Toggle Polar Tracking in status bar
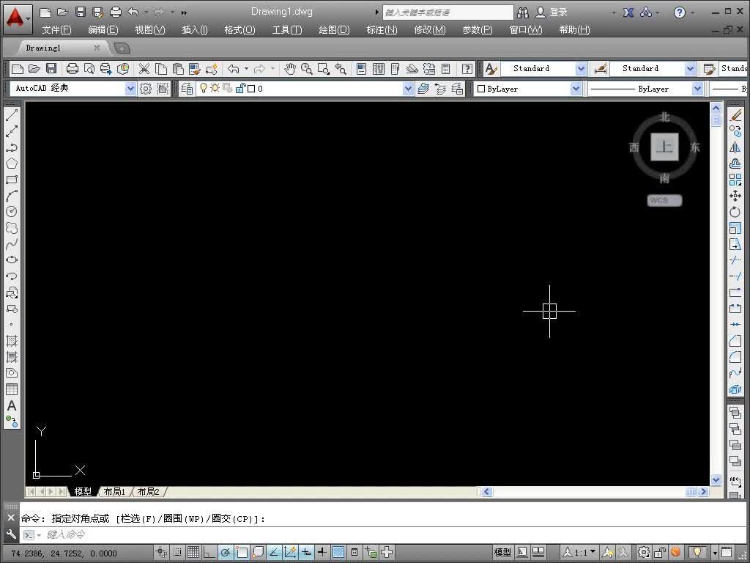 (x=226, y=553)
